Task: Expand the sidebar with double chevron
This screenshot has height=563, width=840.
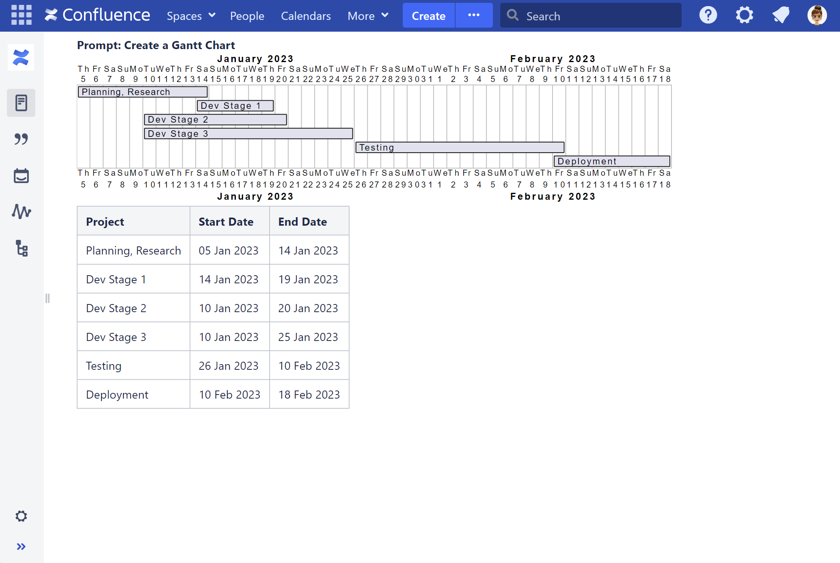Action: point(21,547)
